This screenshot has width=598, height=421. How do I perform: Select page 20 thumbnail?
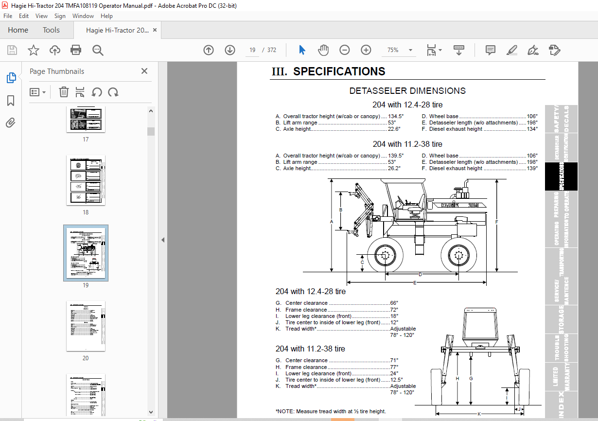(86, 326)
